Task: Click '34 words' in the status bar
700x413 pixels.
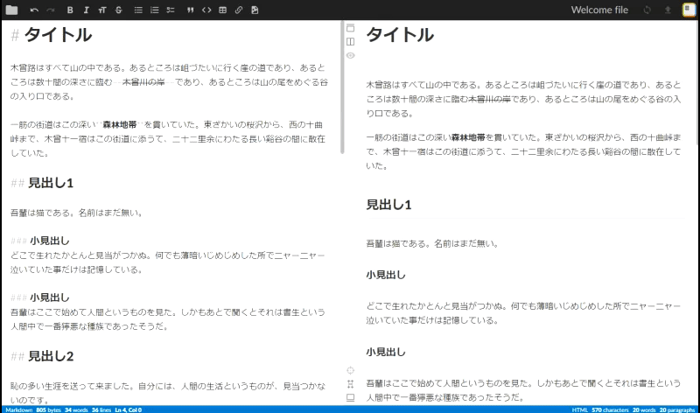Action: pyautogui.click(x=76, y=409)
